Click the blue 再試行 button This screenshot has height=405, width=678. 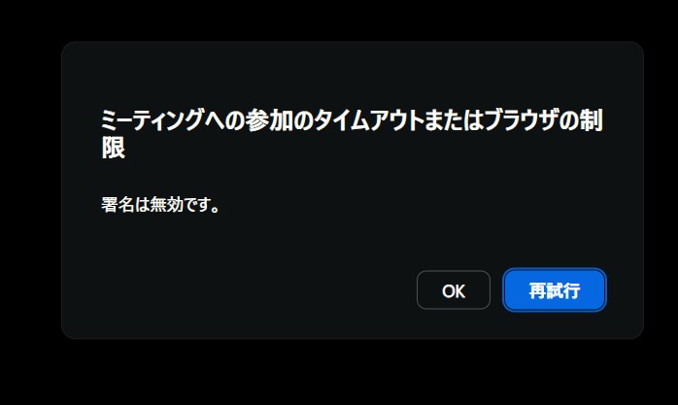point(555,290)
